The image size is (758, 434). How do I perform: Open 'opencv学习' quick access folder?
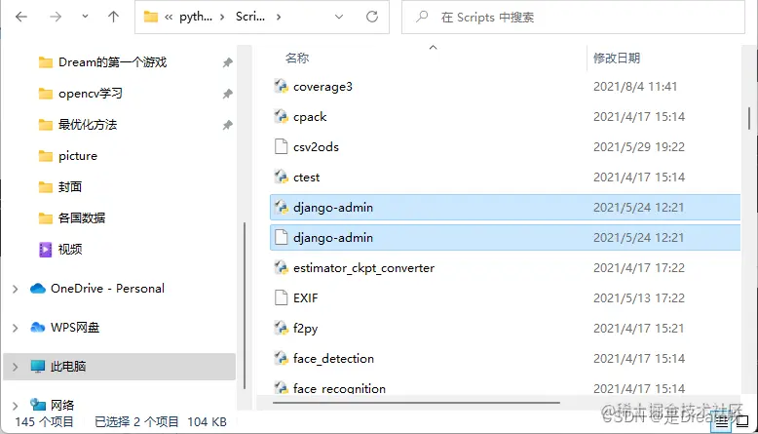click(91, 94)
